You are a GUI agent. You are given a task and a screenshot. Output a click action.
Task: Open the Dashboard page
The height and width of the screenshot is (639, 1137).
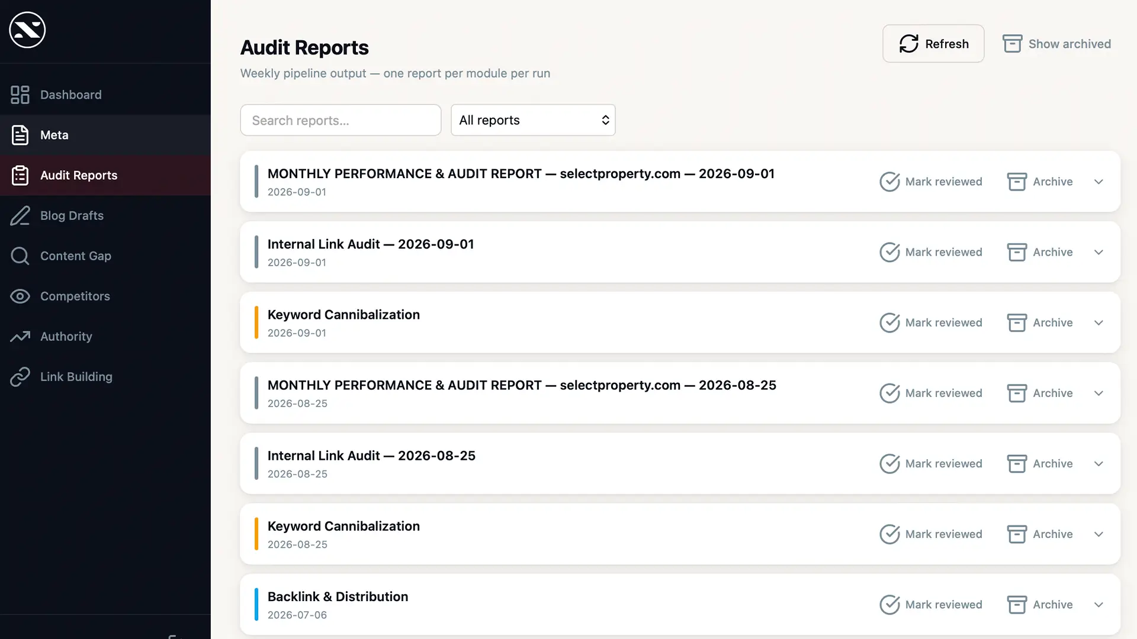pyautogui.click(x=105, y=95)
